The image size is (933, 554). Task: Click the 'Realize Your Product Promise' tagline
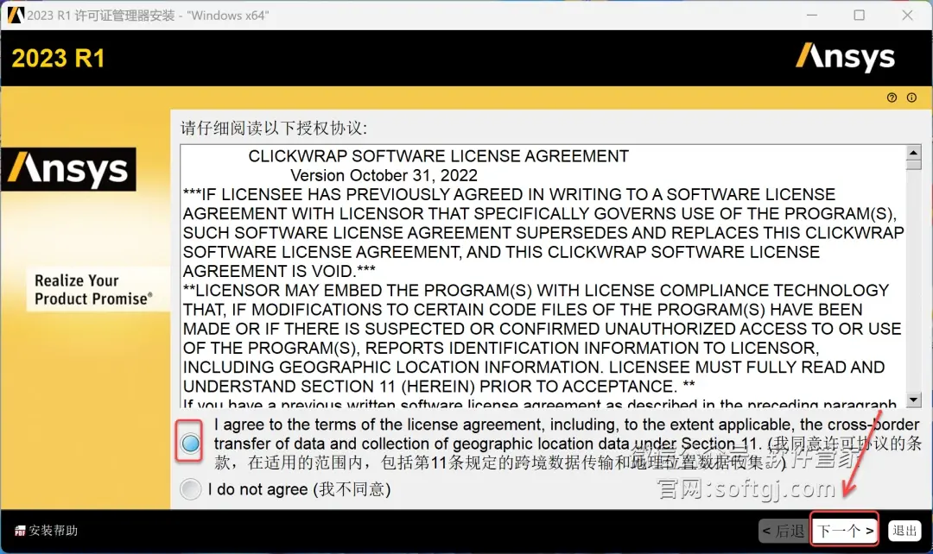pos(93,289)
